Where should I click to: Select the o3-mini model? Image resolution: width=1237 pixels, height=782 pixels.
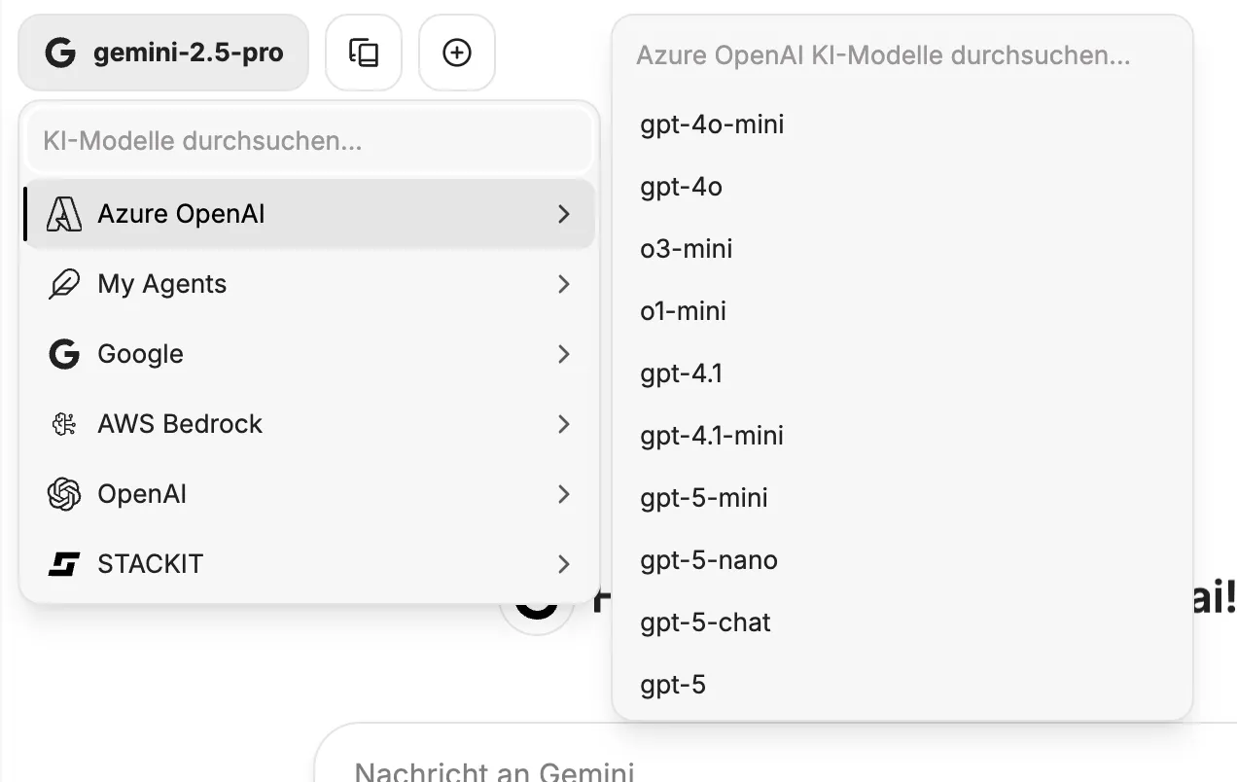pyautogui.click(x=687, y=249)
